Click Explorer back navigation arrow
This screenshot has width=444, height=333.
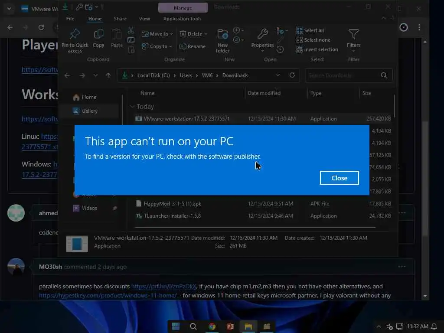pyautogui.click(x=67, y=75)
